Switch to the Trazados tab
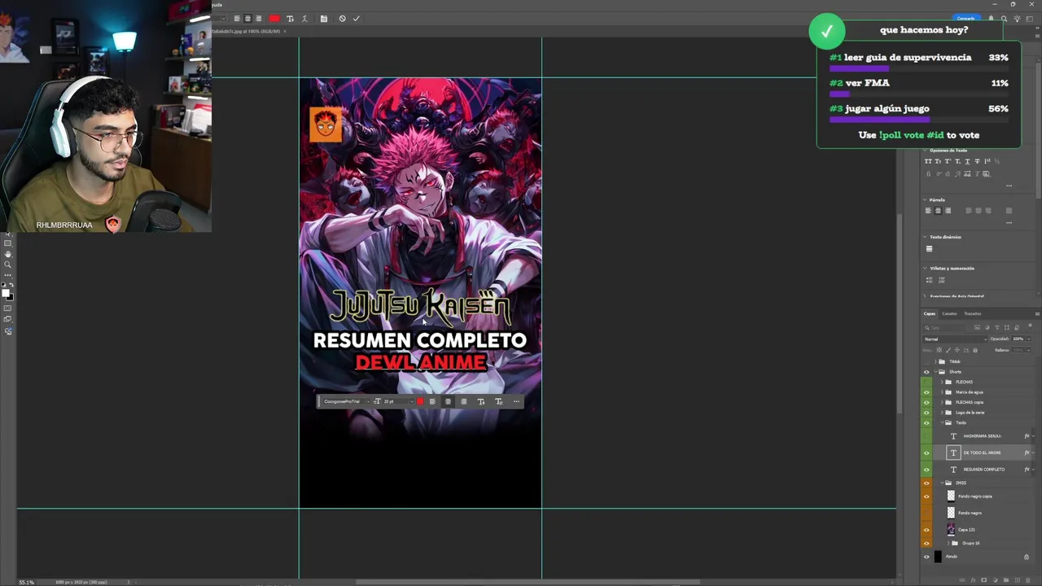Image resolution: width=1042 pixels, height=586 pixels. coord(973,313)
